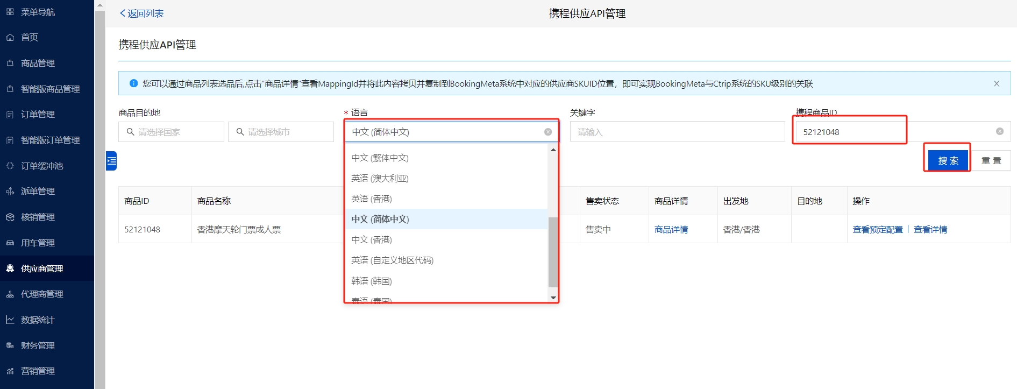Click the dropdown scroll-up arrow
The image size is (1017, 389).
553,150
